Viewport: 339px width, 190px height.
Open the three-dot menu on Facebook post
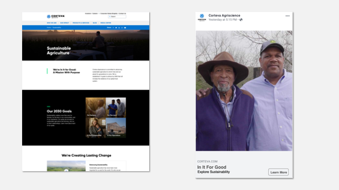[x=287, y=16]
